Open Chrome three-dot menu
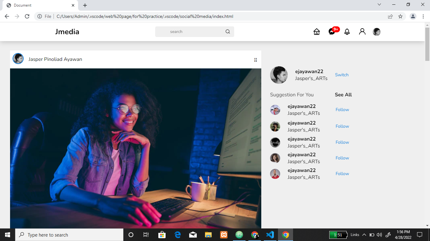430x241 pixels. [x=423, y=16]
